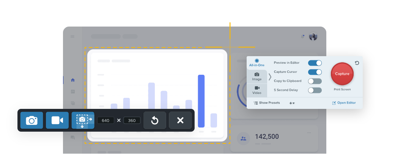Reset capture settings with the circular arrow
406x162 pixels.
pyautogui.click(x=357, y=63)
